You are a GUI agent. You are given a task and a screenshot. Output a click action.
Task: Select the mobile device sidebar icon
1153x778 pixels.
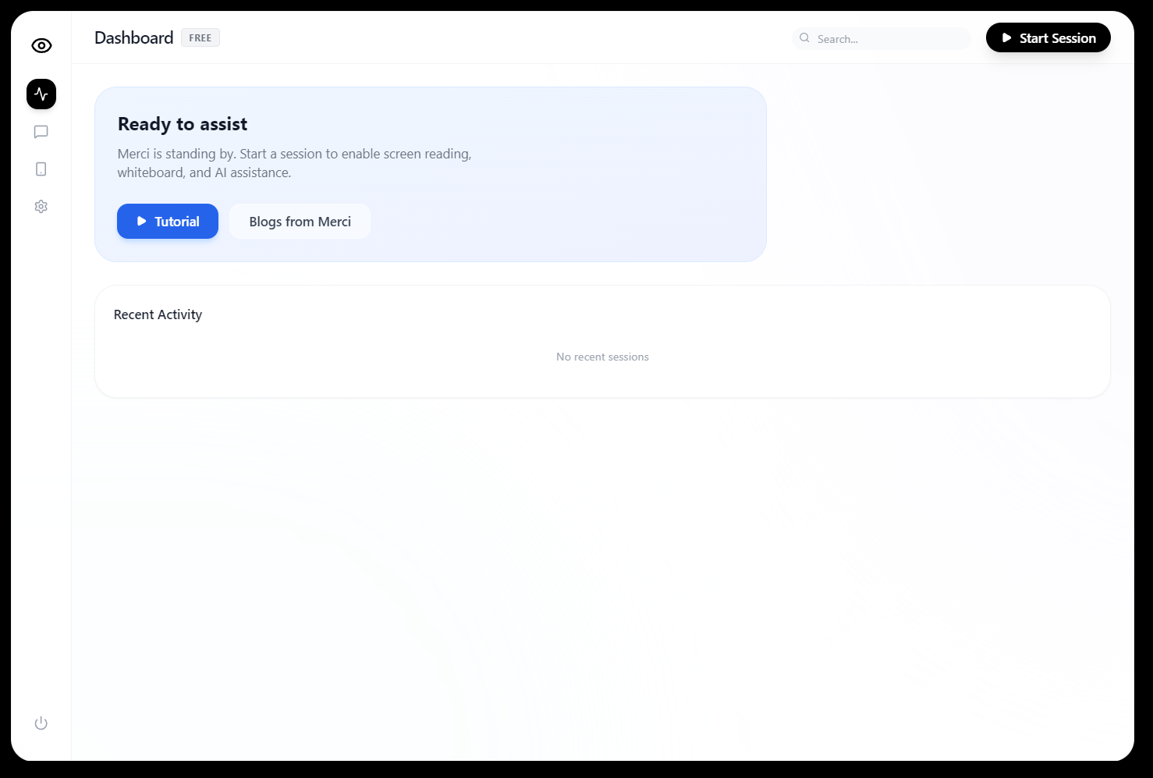pos(41,169)
